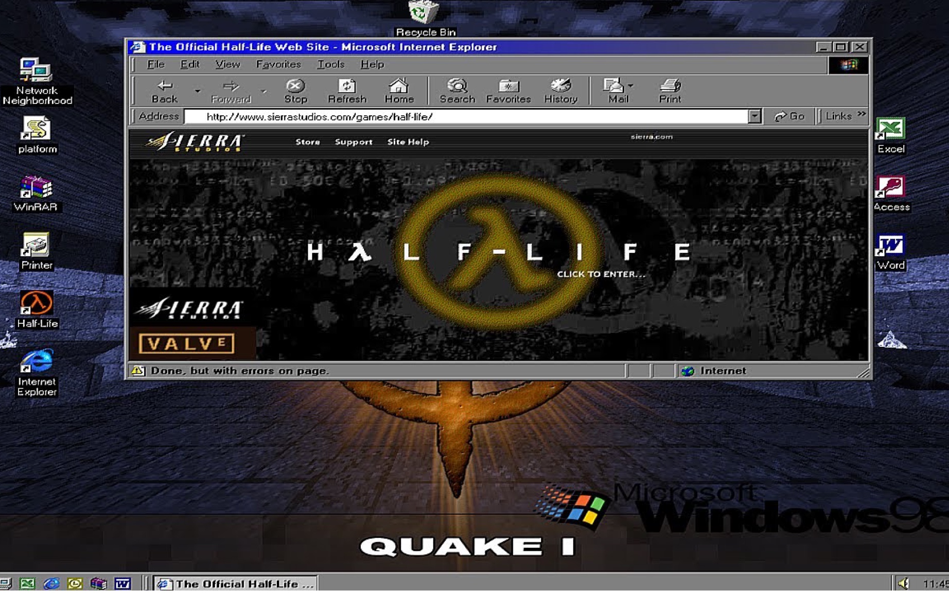Viewport: 949px width, 593px height.
Task: Click the Half-Life lambda logo
Action: (x=498, y=252)
